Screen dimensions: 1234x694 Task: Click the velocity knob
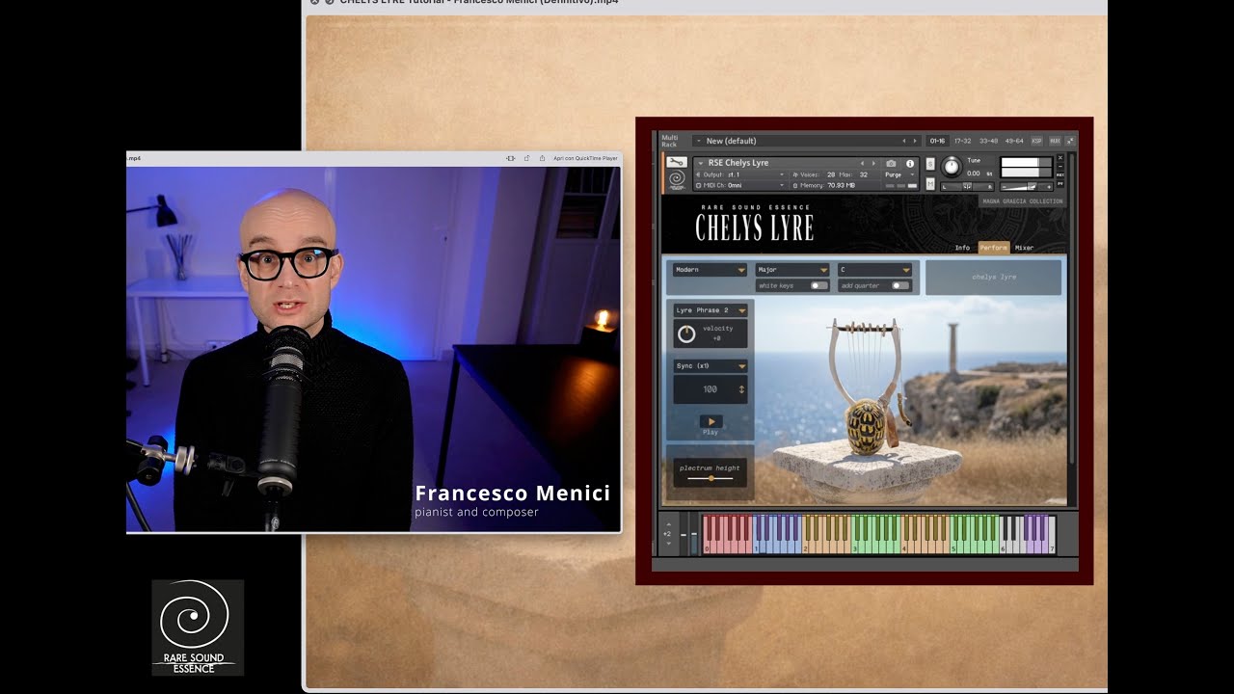(x=686, y=334)
